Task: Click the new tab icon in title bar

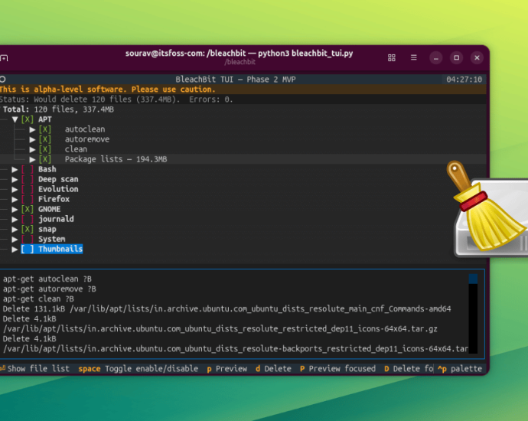Action: (x=4, y=58)
